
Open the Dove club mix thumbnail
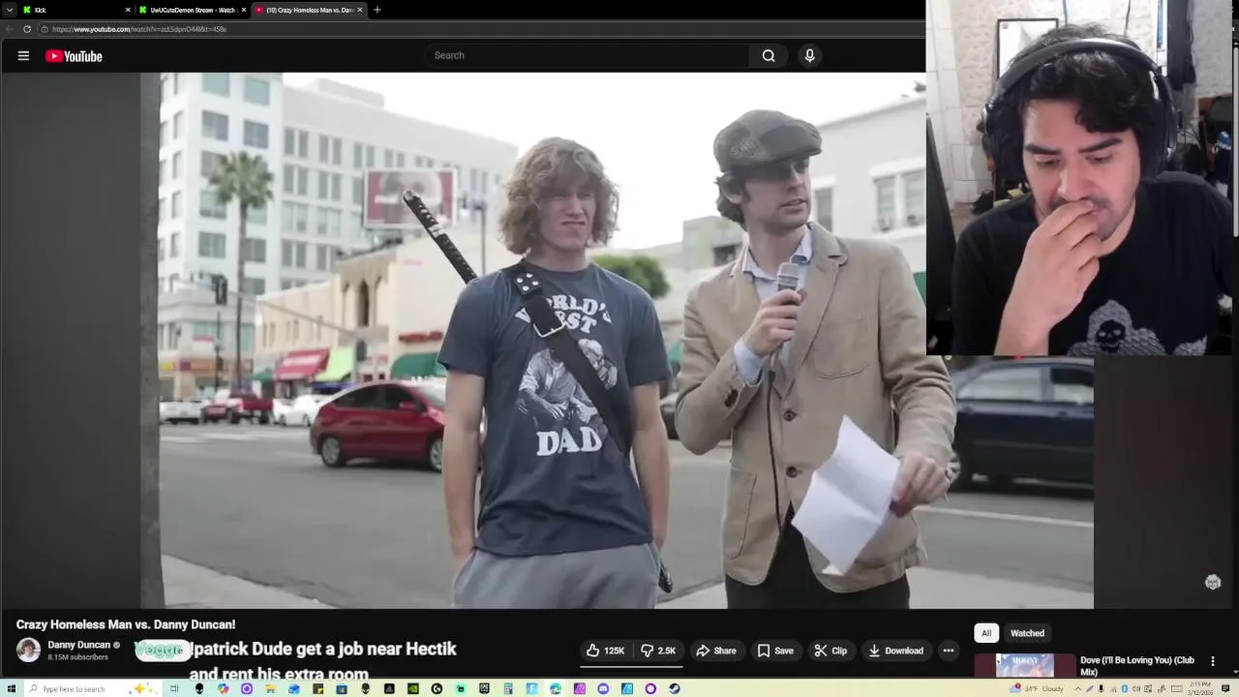pos(1024,666)
